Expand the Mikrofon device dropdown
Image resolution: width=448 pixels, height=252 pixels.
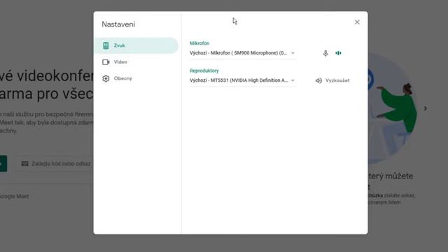(243, 53)
